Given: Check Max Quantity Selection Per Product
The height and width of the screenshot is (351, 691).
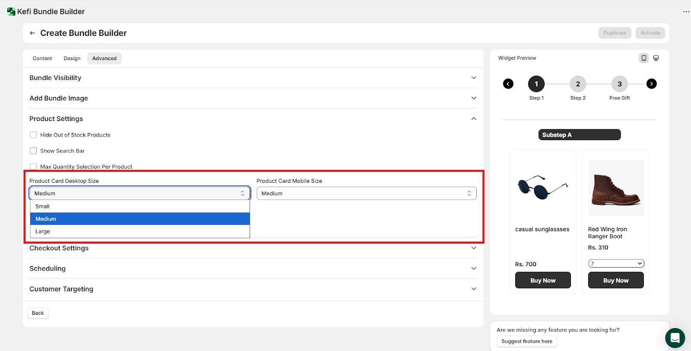Looking at the screenshot, I should (x=33, y=166).
